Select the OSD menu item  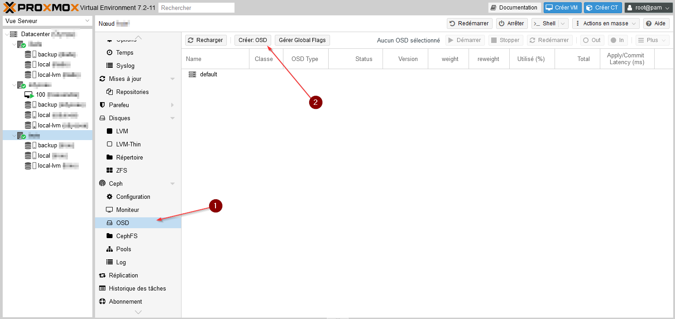[x=123, y=223]
